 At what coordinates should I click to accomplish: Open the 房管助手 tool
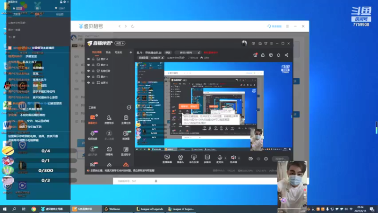pos(109,119)
